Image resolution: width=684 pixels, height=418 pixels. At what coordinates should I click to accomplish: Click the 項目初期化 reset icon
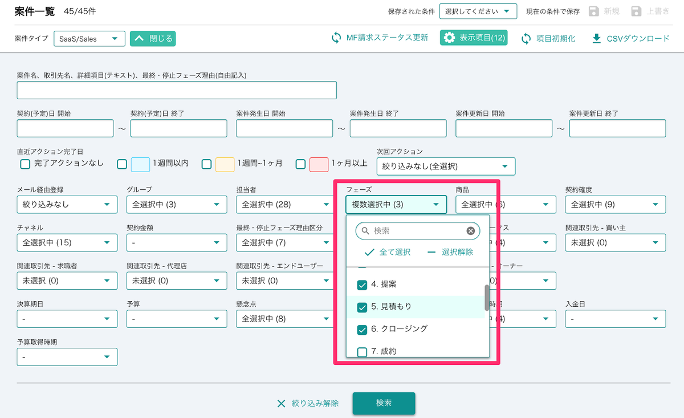point(526,38)
